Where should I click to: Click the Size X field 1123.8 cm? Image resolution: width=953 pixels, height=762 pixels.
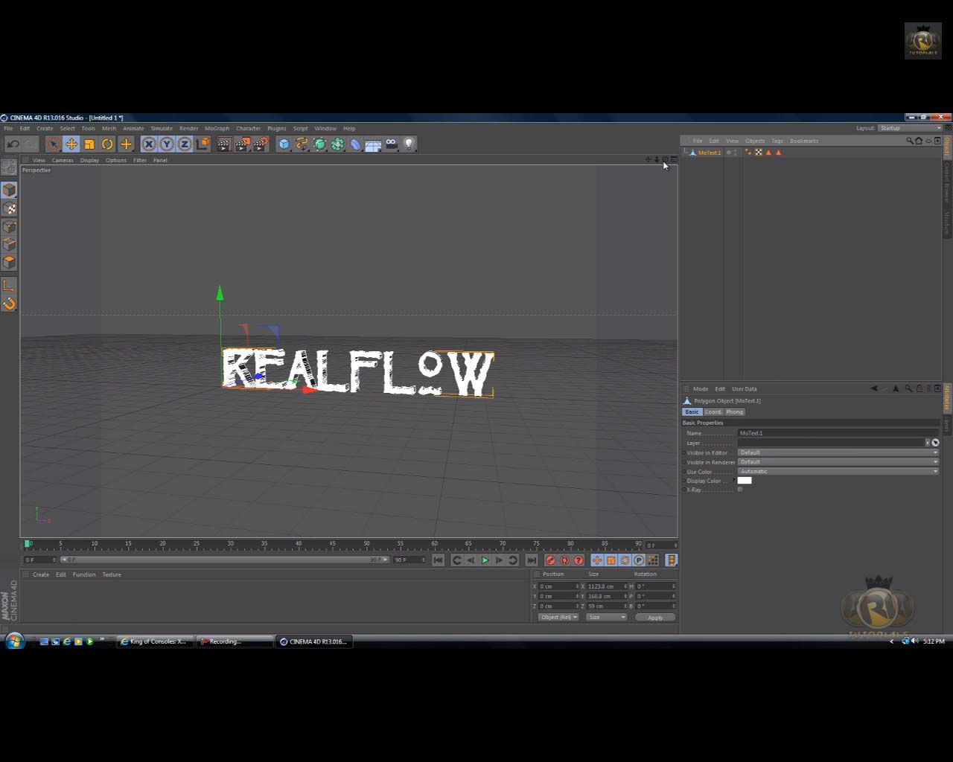[x=607, y=586]
